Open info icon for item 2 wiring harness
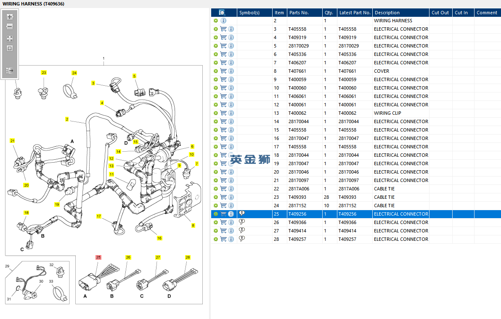 (223, 21)
